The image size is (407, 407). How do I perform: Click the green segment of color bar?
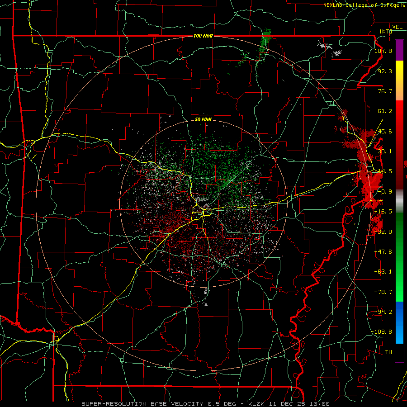point(399,257)
